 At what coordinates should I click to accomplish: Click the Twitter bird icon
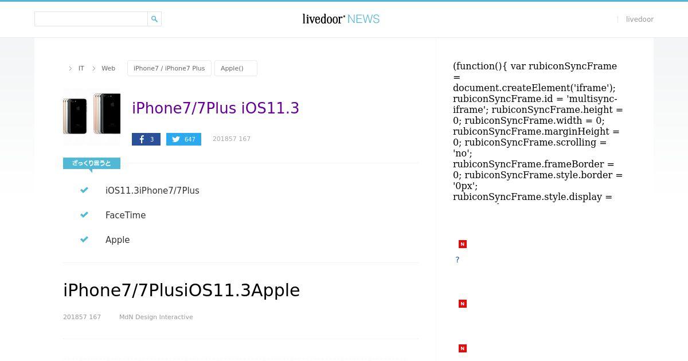tap(176, 139)
